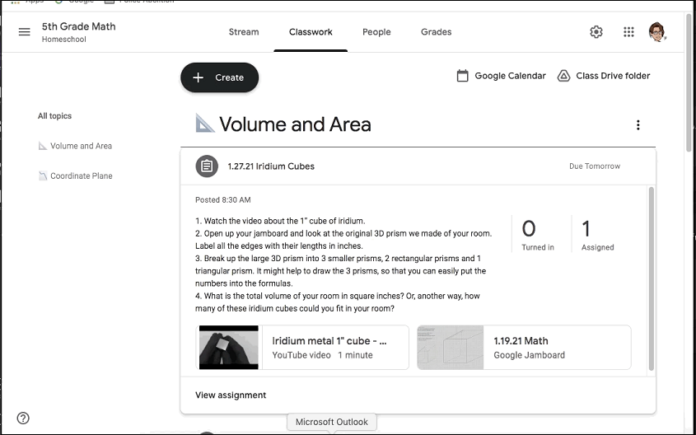Click the Create button
This screenshot has width=696, height=435.
click(220, 77)
